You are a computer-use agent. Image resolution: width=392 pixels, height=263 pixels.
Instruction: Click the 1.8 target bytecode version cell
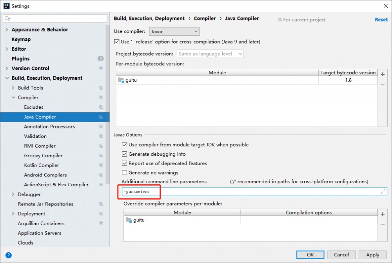[348, 80]
